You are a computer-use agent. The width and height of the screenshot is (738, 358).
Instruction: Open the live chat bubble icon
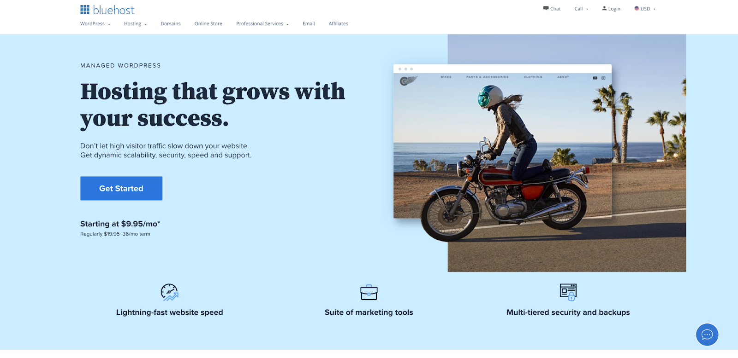[x=707, y=335]
